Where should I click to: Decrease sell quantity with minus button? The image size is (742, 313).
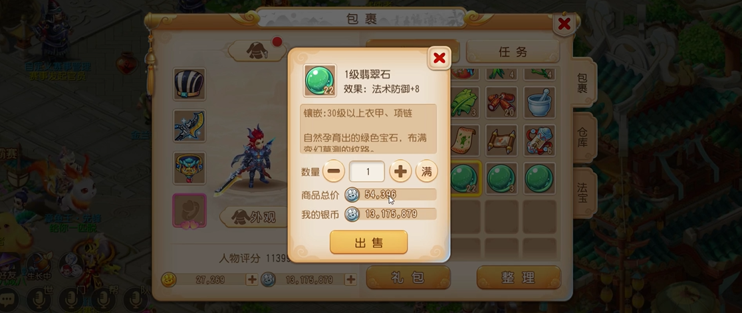click(334, 171)
